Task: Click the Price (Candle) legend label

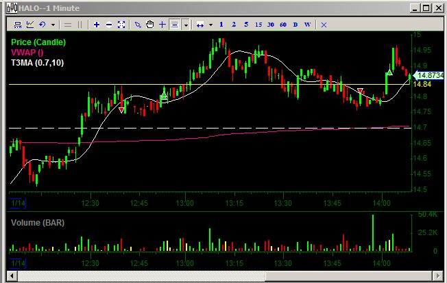Action: point(38,42)
